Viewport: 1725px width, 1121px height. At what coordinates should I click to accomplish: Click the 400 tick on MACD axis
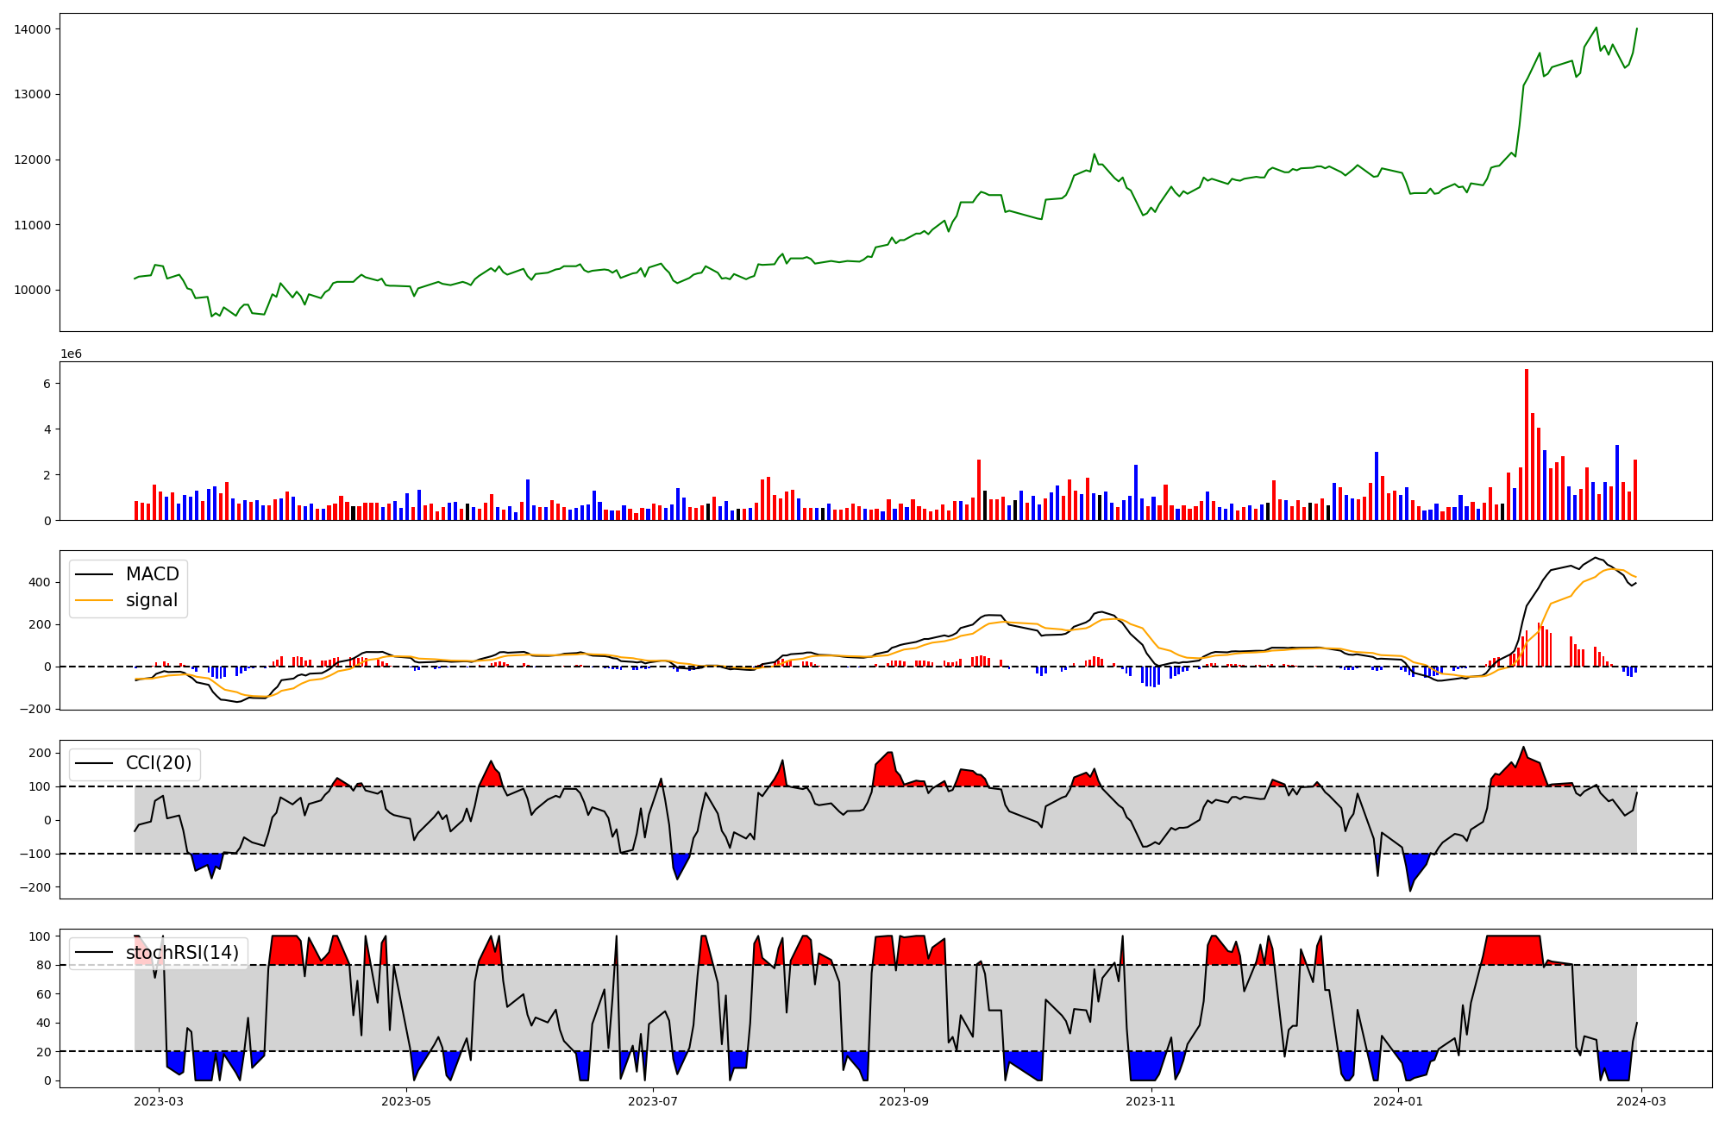[x=41, y=582]
